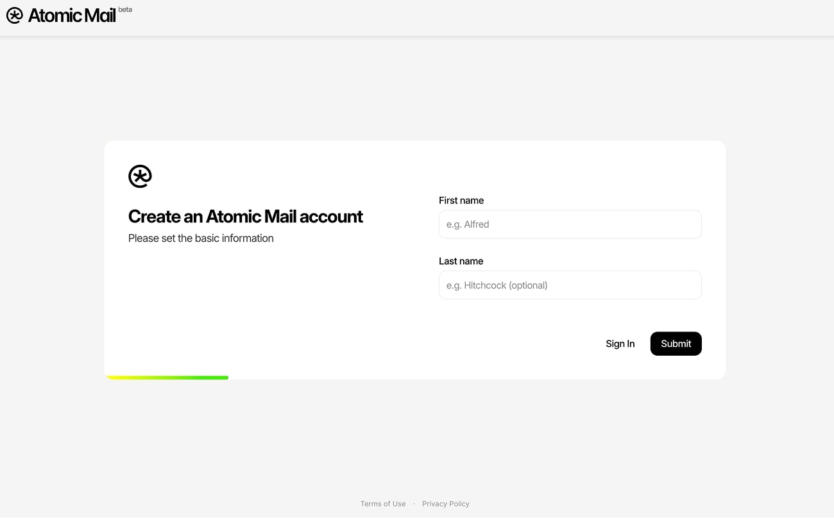Select the 'e.g. Hitchcock (optional)' field
The height and width of the screenshot is (518, 834).
tap(570, 285)
